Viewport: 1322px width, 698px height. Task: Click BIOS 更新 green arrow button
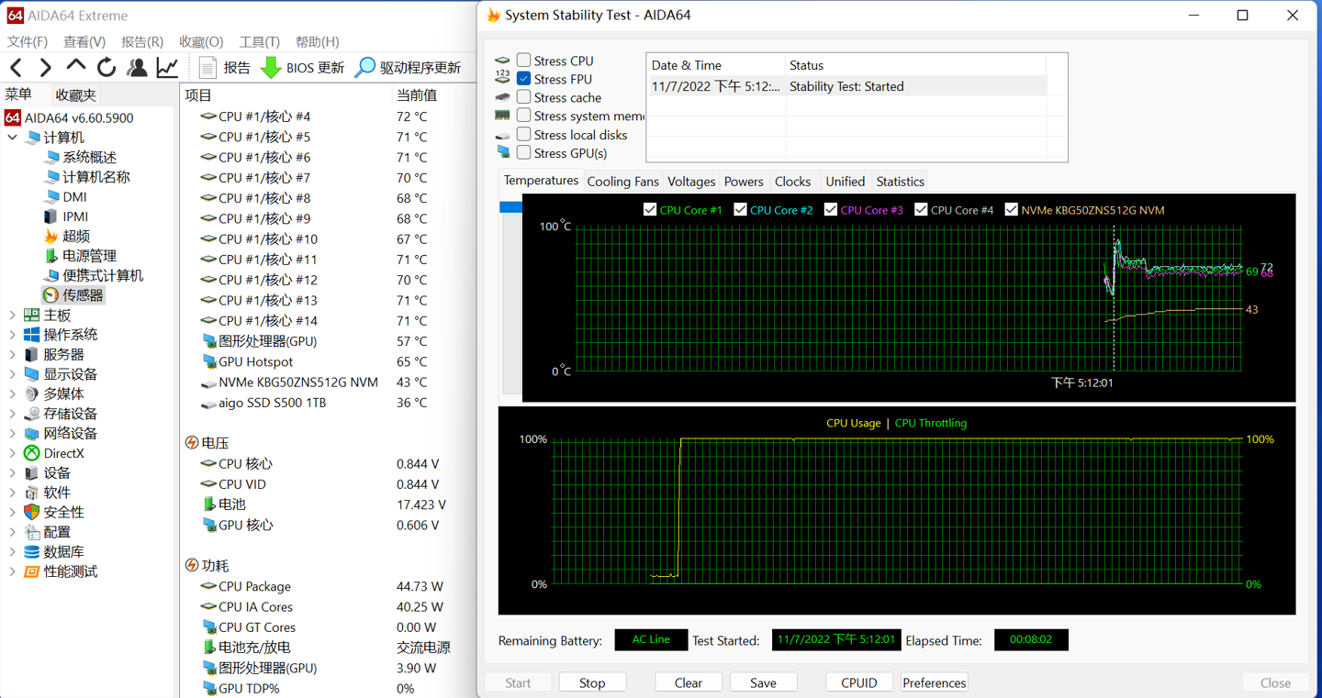click(x=303, y=67)
